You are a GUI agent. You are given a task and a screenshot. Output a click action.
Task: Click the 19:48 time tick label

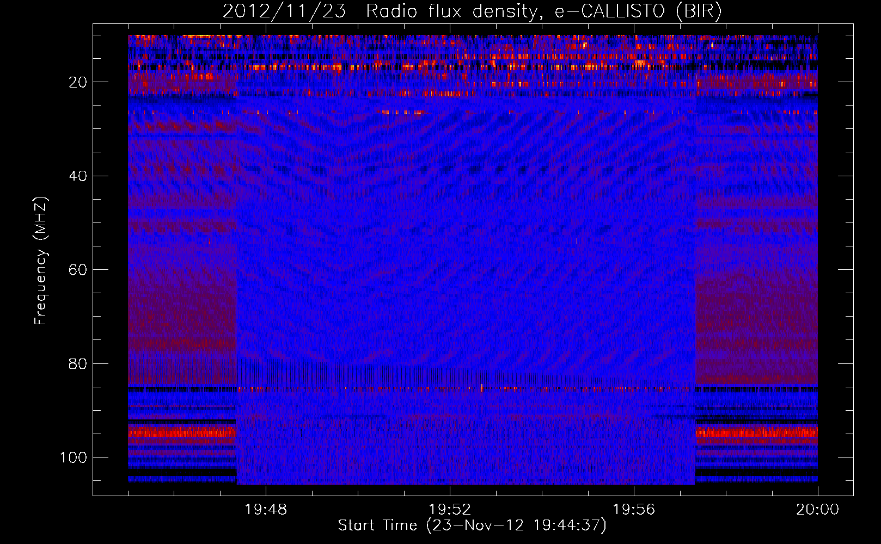click(266, 510)
